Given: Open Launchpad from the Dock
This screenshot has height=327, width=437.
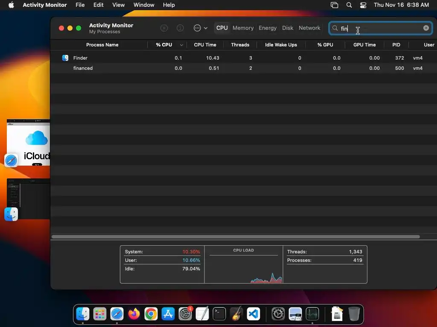Looking at the screenshot, I should [x=100, y=314].
